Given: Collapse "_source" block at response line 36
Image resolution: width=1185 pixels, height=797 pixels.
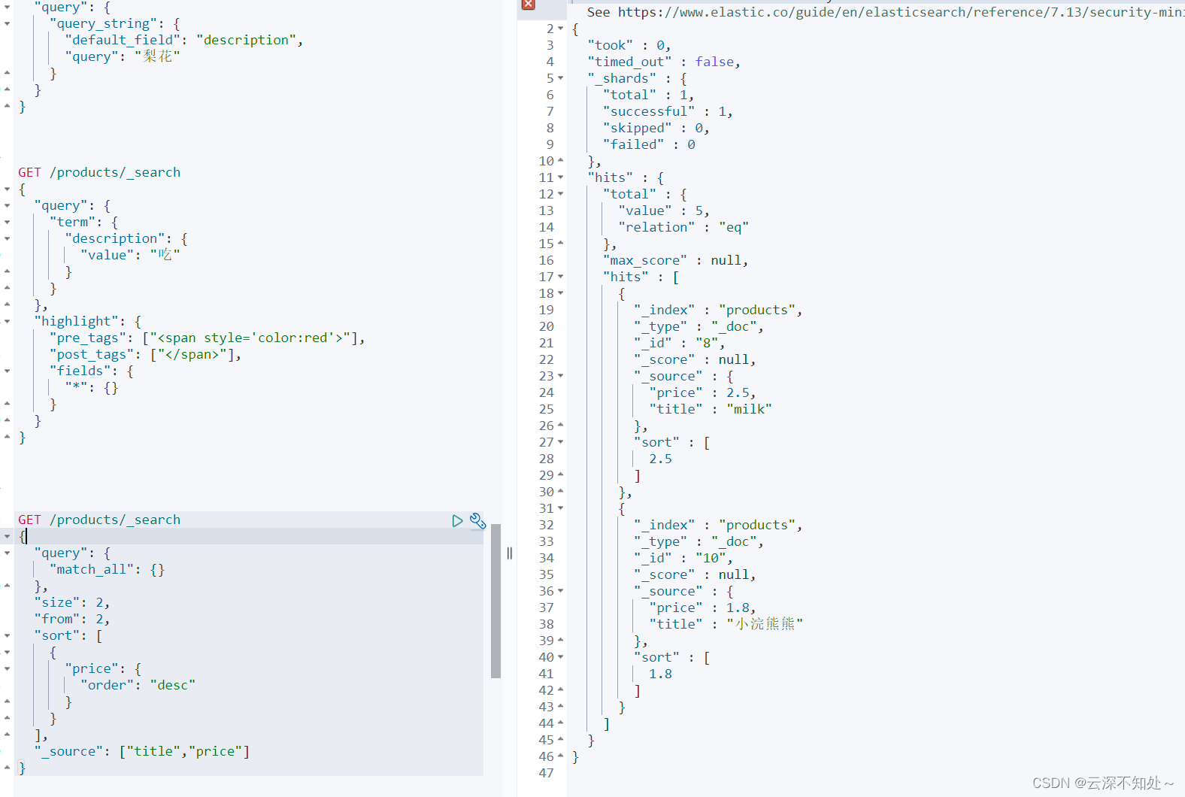Looking at the screenshot, I should (x=560, y=591).
